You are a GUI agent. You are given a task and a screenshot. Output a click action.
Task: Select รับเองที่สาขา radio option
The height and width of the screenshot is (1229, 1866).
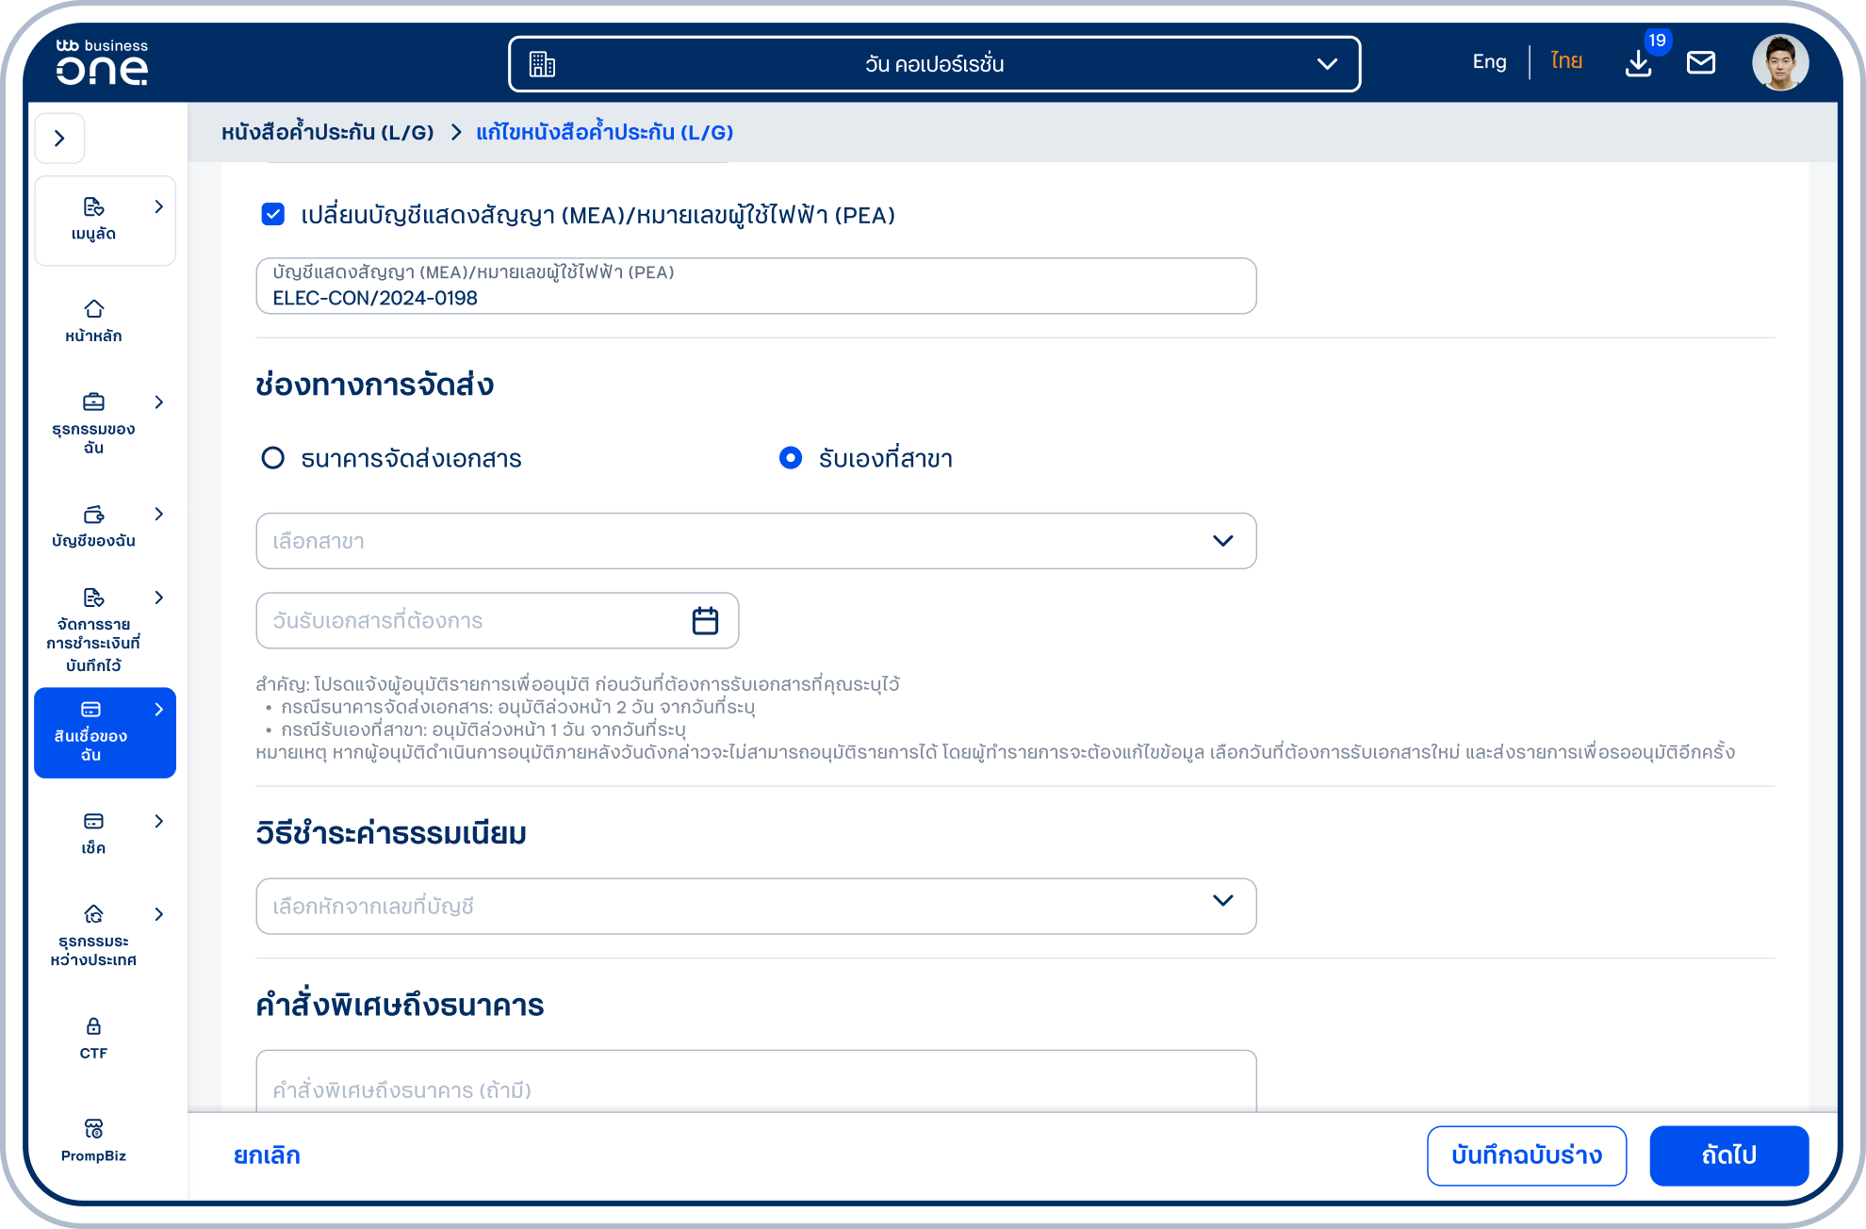pyautogui.click(x=791, y=458)
